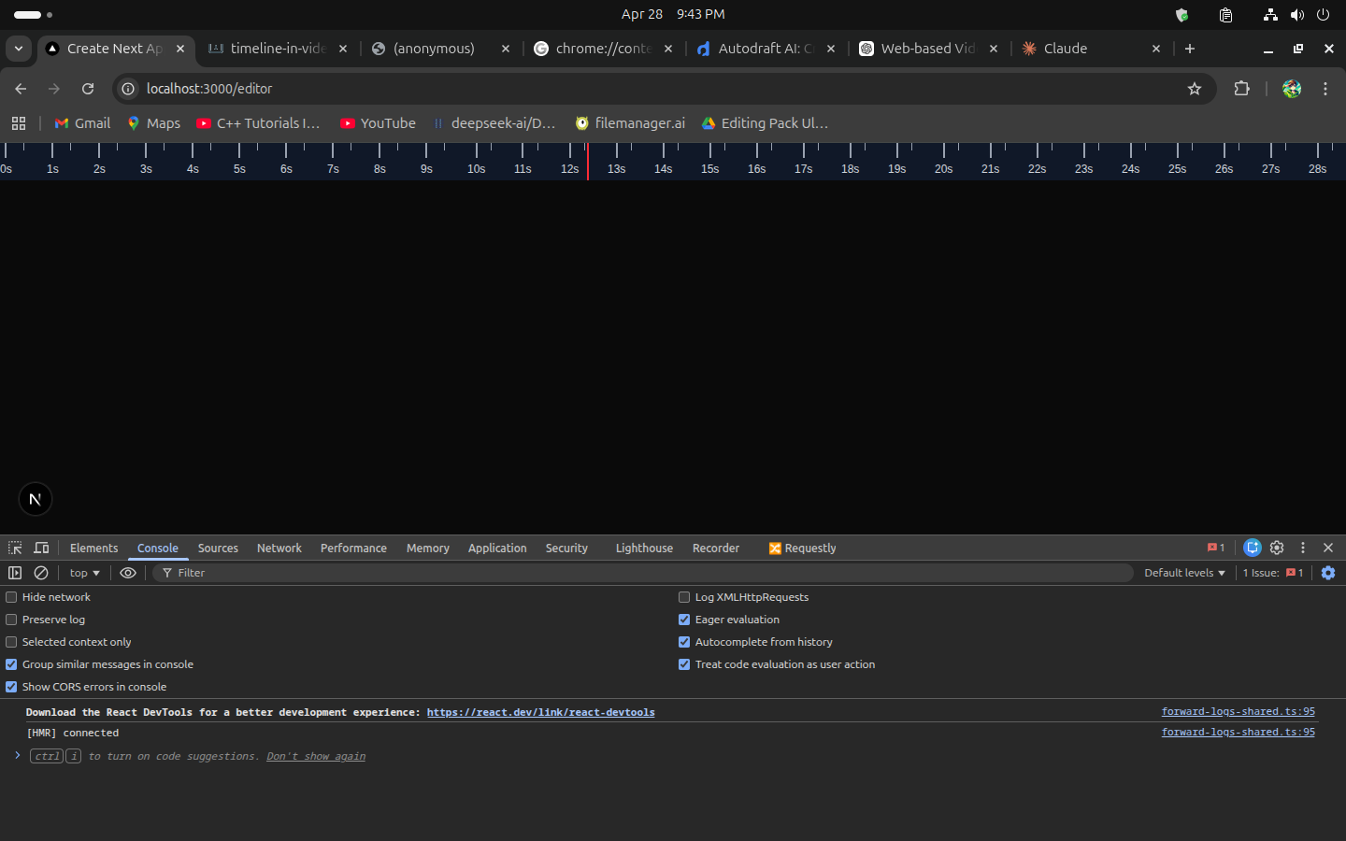This screenshot has width=1346, height=841.
Task: Open the Chrome extensions puzzle icon
Action: click(1241, 89)
